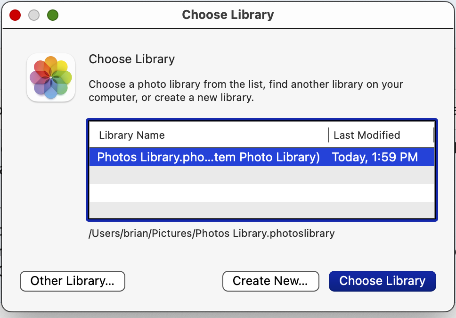Screen dimensions: 456x318
Task: Click the library path text below the list
Action: click(x=212, y=234)
